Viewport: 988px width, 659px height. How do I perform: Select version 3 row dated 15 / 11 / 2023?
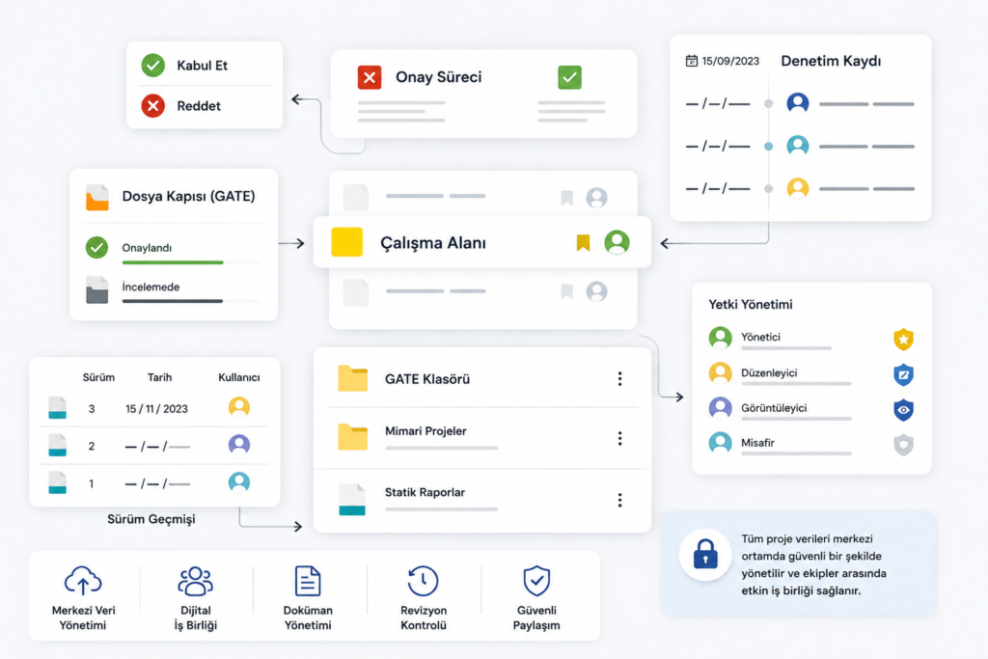coord(154,408)
